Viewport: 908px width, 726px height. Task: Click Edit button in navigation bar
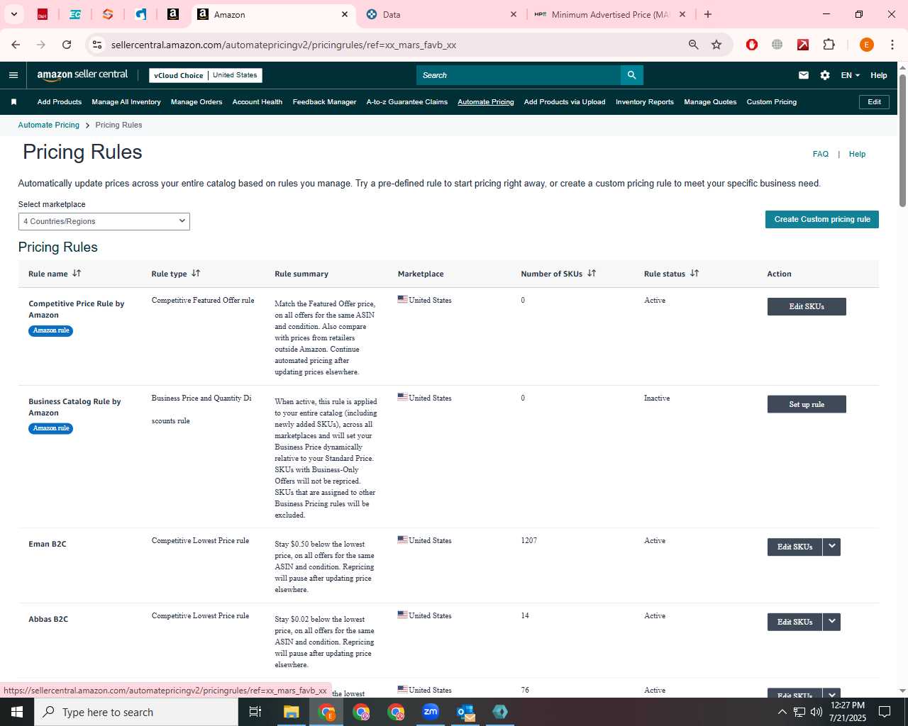[874, 102]
